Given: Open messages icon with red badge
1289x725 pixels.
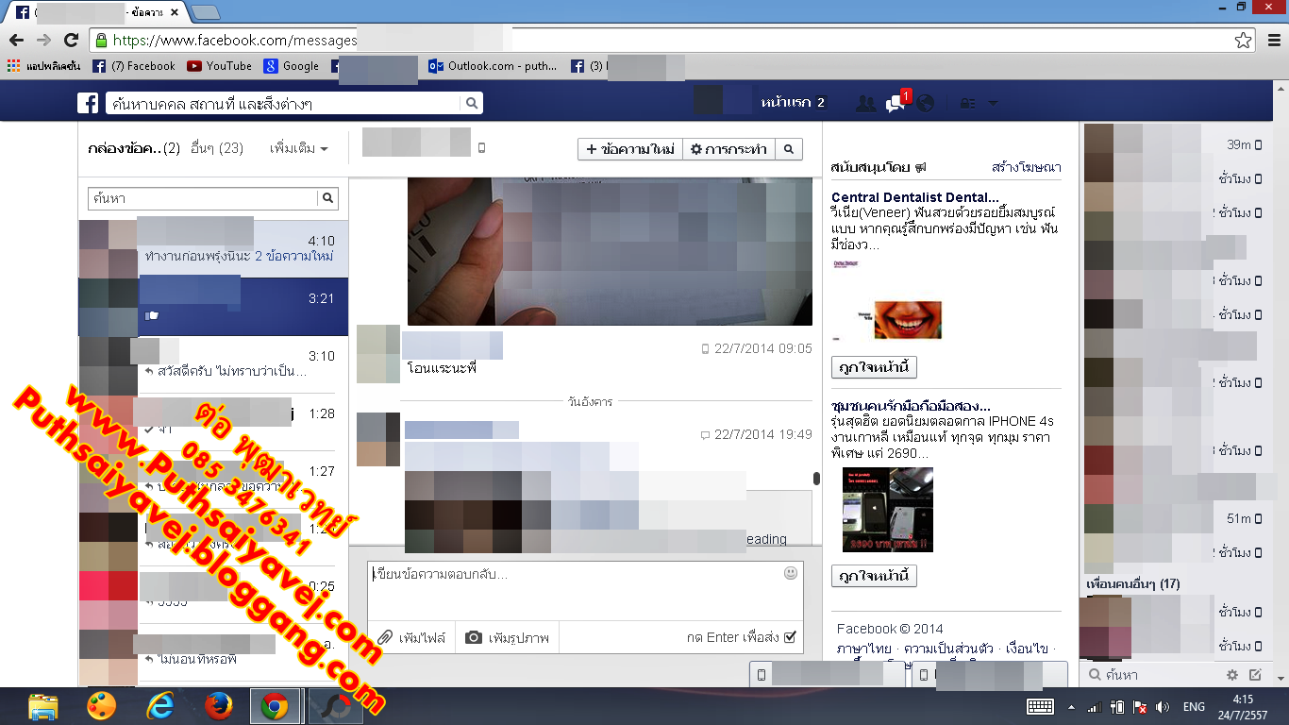Looking at the screenshot, I should 896,103.
